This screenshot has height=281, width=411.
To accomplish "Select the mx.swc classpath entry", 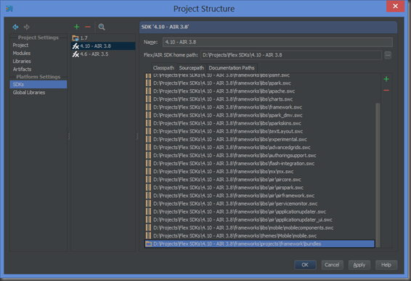I will (259, 172).
